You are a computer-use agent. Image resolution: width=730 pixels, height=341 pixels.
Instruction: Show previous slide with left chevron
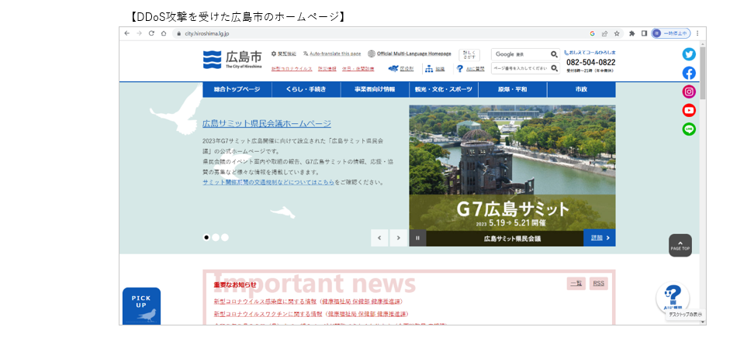click(379, 238)
